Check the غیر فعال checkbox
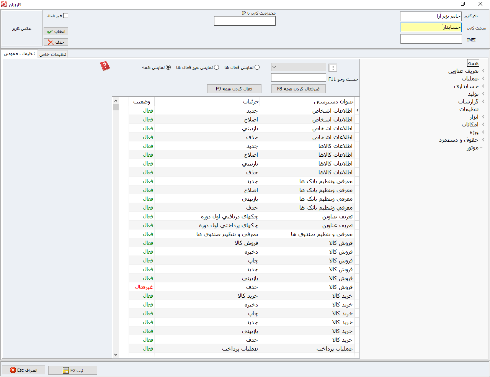The image size is (490, 377). coord(65,16)
